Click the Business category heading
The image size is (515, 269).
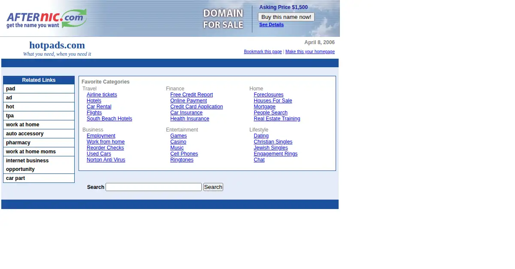[x=93, y=130]
